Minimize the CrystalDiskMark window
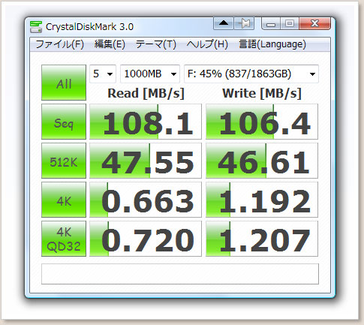Screen dimensions: 364x325 [271, 23]
